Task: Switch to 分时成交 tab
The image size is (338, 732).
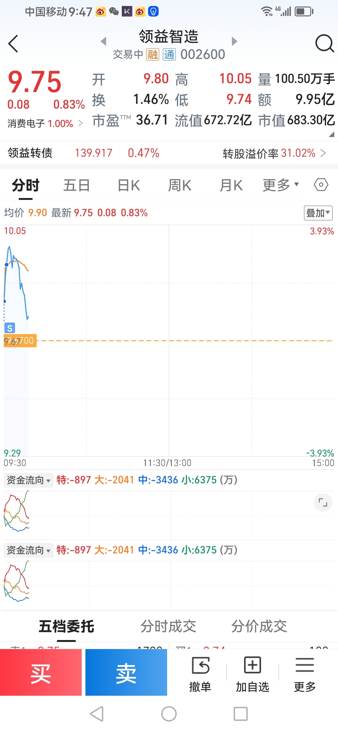Action: coord(168,626)
